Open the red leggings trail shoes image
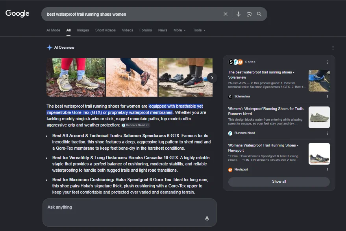 click(76, 77)
